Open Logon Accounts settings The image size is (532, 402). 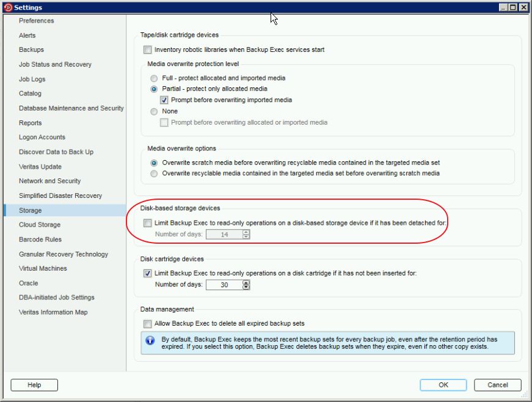(x=42, y=137)
